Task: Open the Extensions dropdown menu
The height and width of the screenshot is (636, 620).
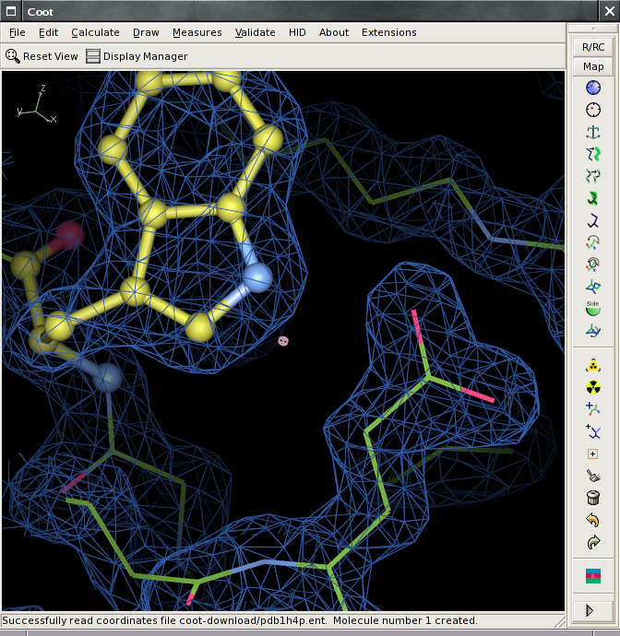Action: (388, 32)
